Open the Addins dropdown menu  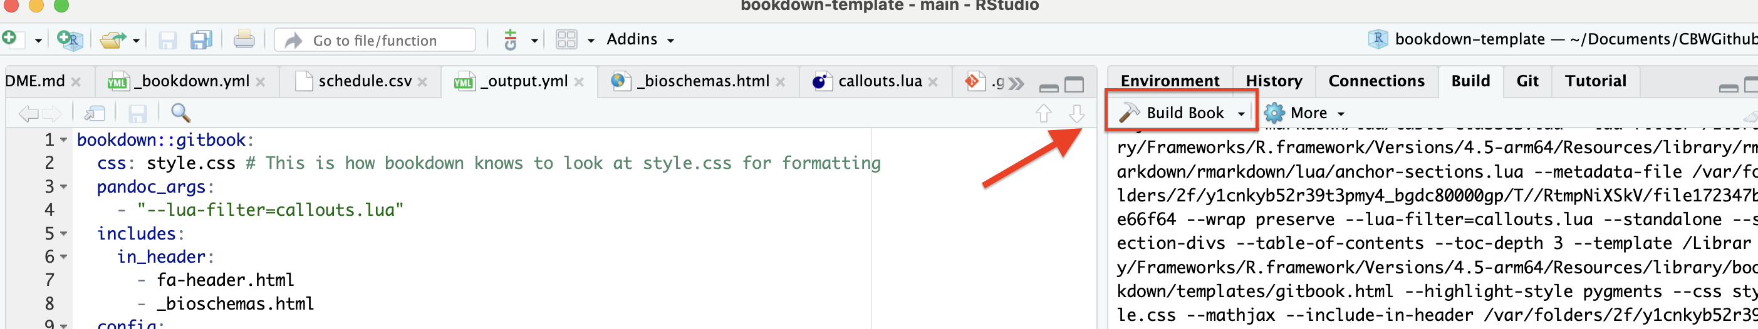[x=640, y=39]
